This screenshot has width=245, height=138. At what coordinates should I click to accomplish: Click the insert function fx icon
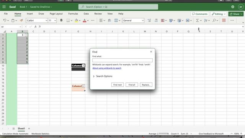36,26
